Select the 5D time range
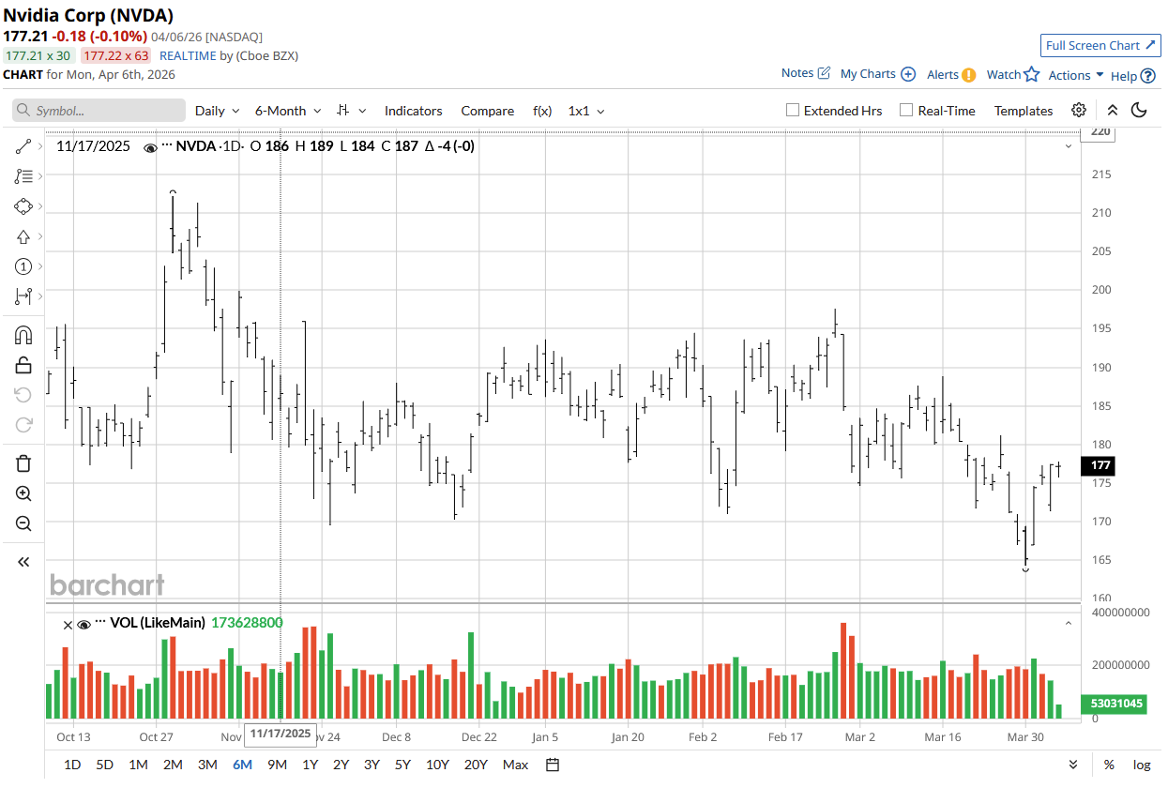Viewport: 1168px width, 788px height. [x=104, y=765]
